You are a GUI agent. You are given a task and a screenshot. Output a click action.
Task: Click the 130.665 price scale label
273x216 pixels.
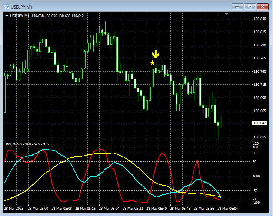click(x=260, y=111)
